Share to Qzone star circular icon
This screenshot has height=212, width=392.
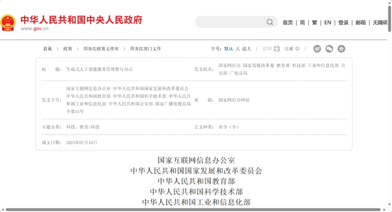341,49
